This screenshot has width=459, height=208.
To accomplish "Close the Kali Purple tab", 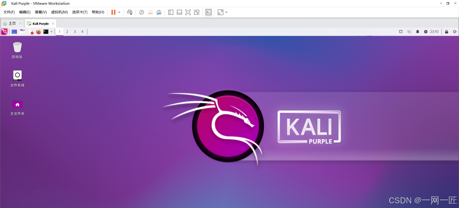I will point(53,23).
